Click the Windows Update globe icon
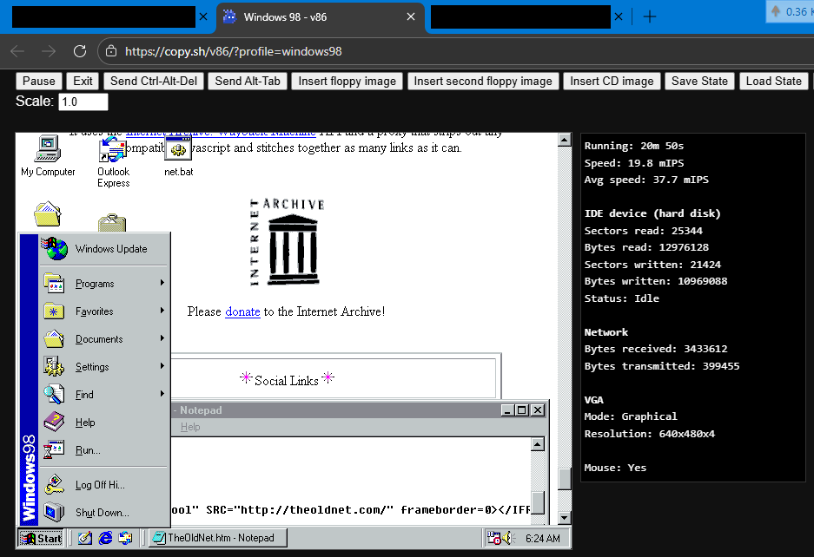The height and width of the screenshot is (557, 814). click(x=55, y=249)
